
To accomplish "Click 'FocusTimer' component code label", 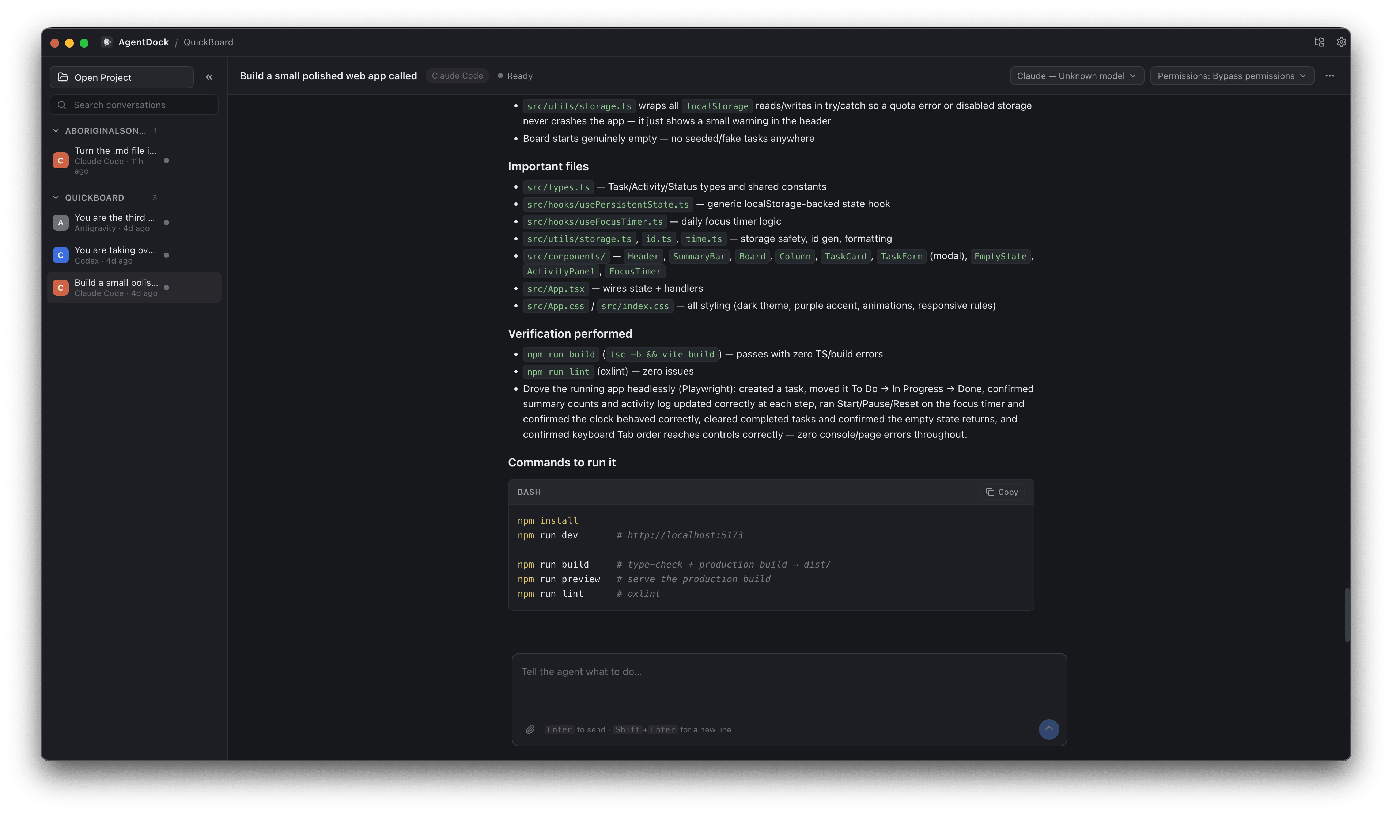I will click(x=635, y=272).
